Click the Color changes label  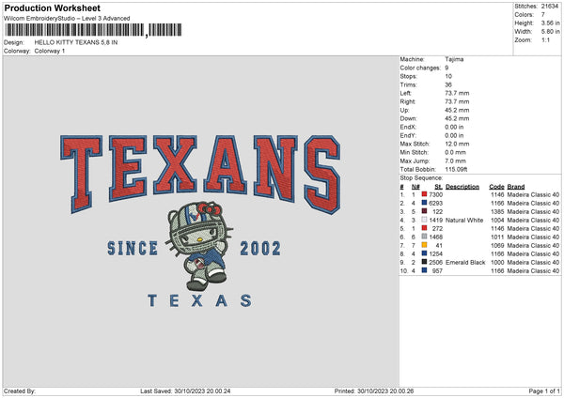pyautogui.click(x=420, y=68)
